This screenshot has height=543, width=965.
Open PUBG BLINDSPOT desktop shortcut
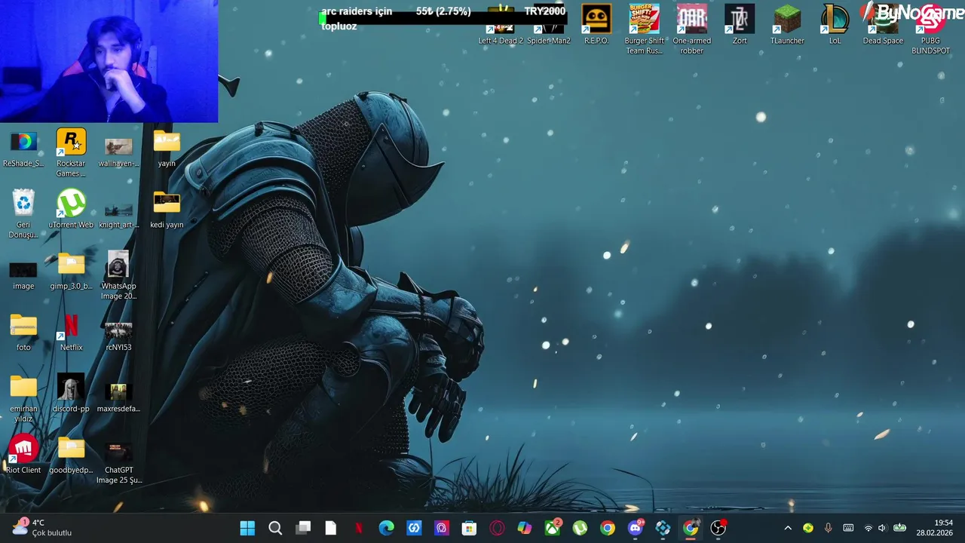point(930,29)
